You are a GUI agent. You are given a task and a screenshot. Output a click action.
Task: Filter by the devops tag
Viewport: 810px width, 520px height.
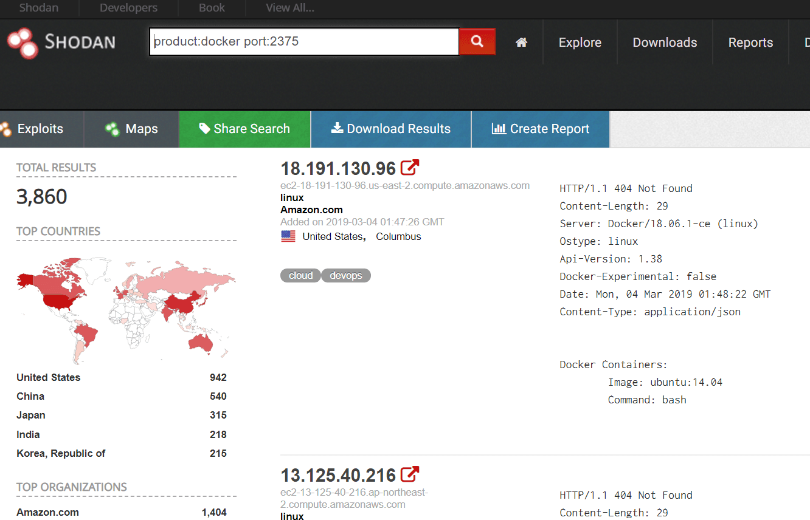click(346, 276)
